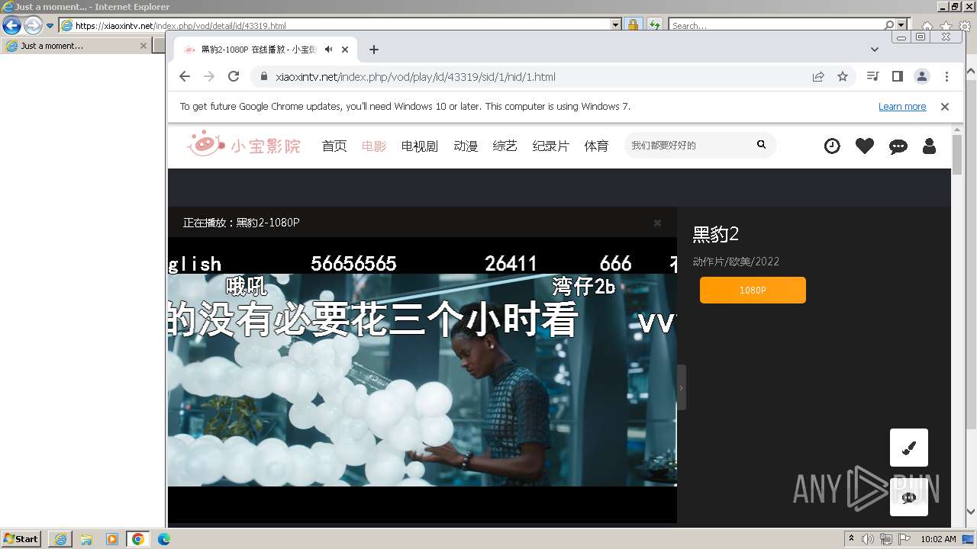Screen dimensions: 977x549
Task: Reload the Chrome page
Action: (234, 76)
